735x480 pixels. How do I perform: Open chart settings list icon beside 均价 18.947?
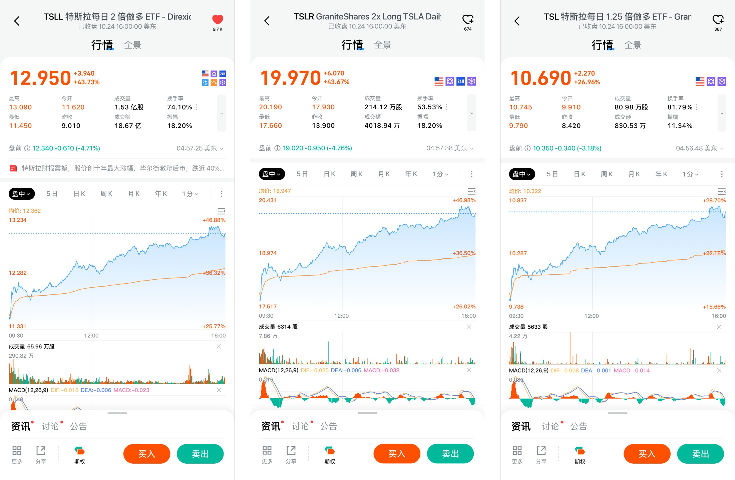471,191
